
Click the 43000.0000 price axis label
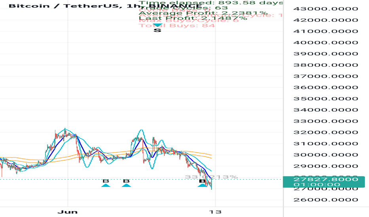(326, 9)
